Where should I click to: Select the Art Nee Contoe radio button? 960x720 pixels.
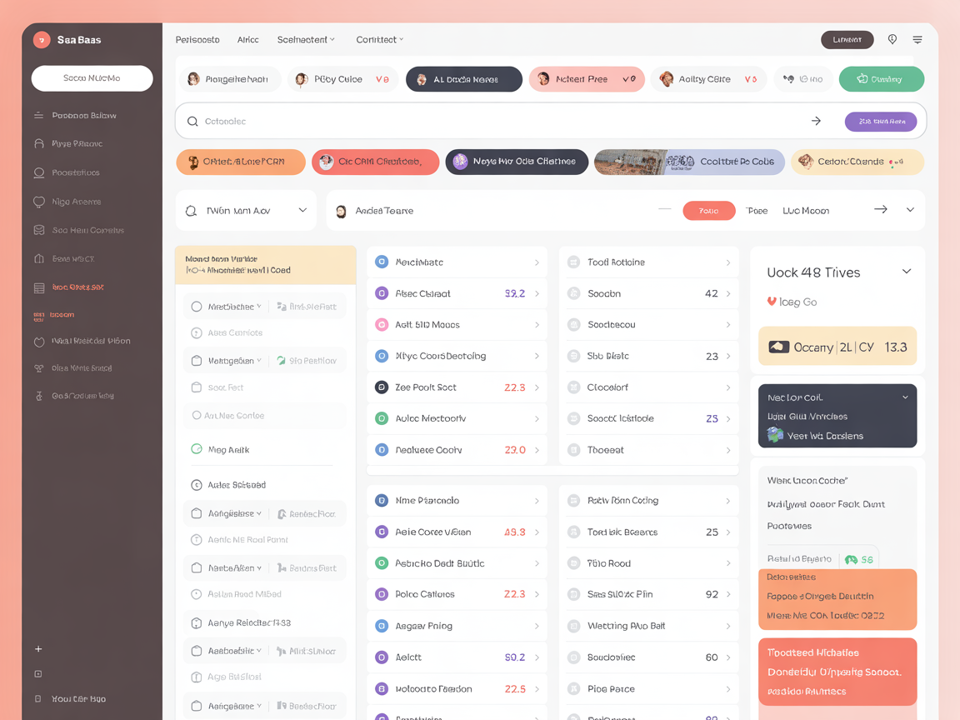[x=197, y=415]
